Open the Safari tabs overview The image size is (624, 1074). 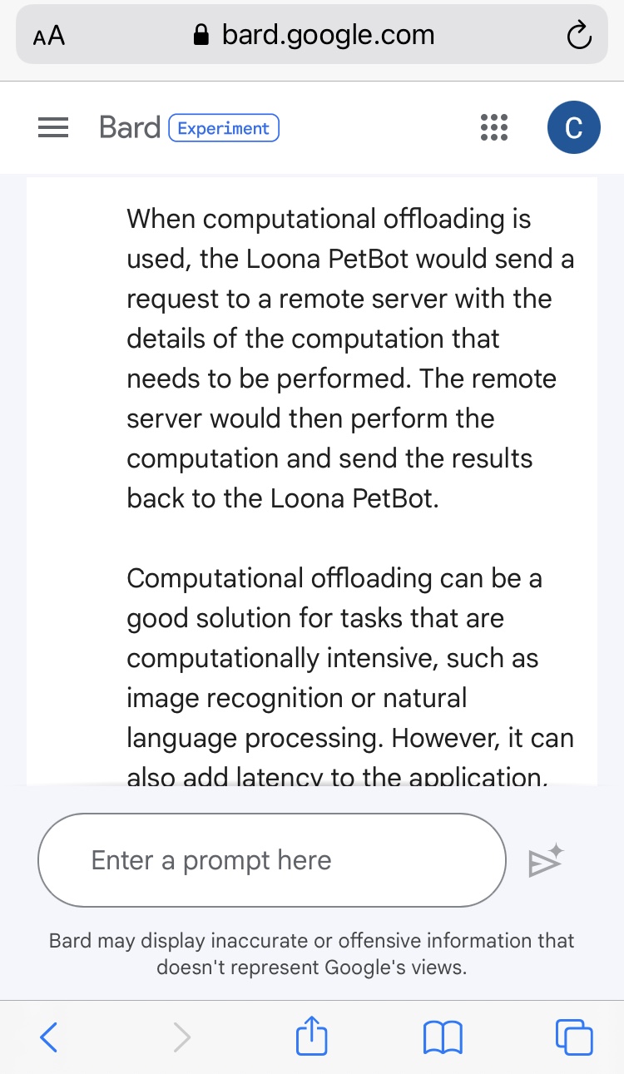tap(574, 1037)
